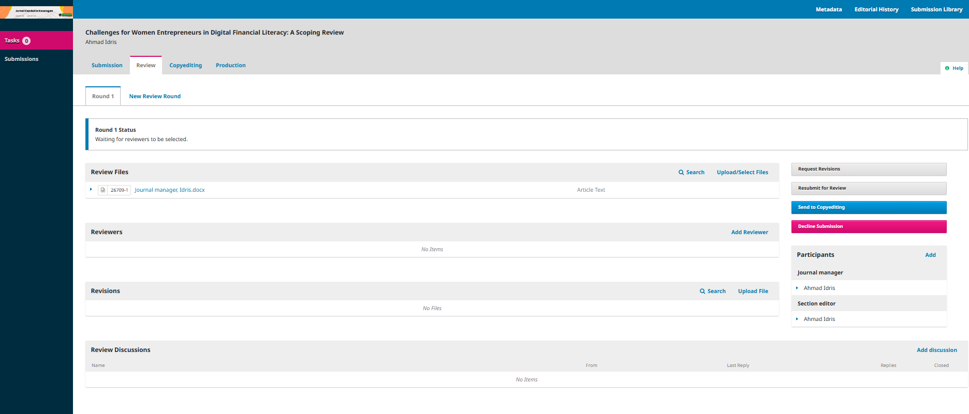
Task: Open the Add Reviewer link
Action: pyautogui.click(x=749, y=233)
